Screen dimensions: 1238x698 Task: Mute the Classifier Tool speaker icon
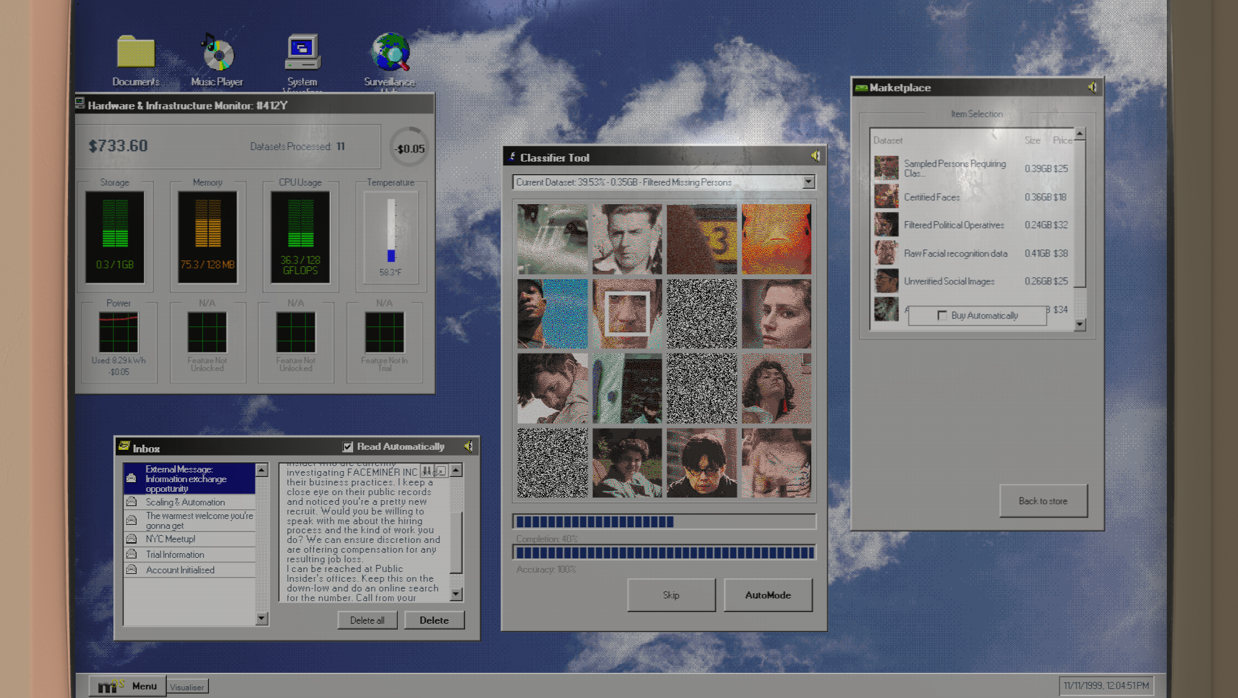click(x=814, y=156)
